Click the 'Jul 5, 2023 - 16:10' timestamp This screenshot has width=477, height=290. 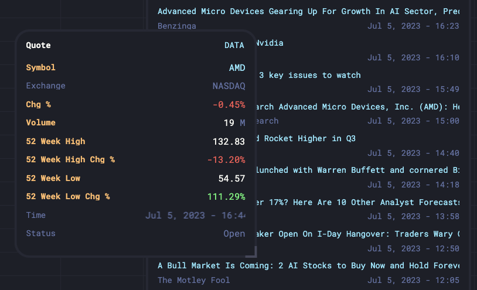tap(413, 57)
